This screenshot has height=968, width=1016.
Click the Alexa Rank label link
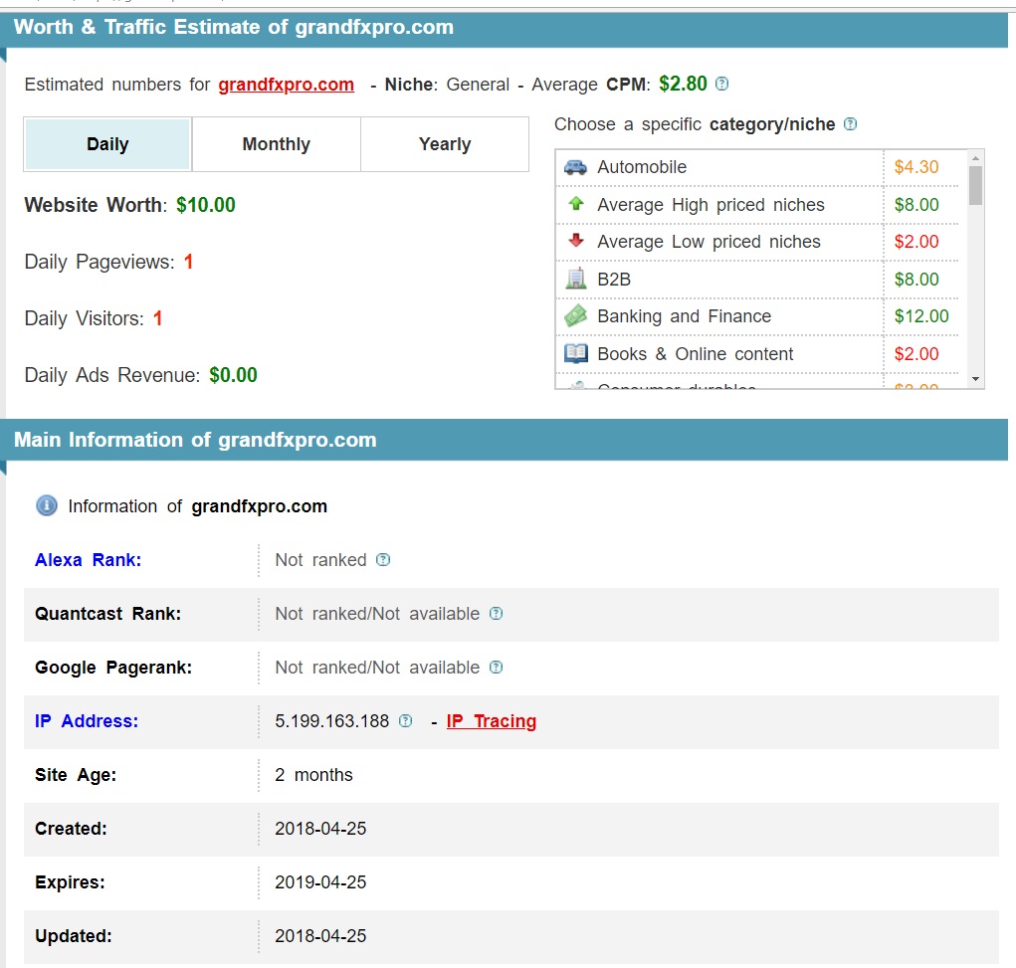pyautogui.click(x=89, y=560)
